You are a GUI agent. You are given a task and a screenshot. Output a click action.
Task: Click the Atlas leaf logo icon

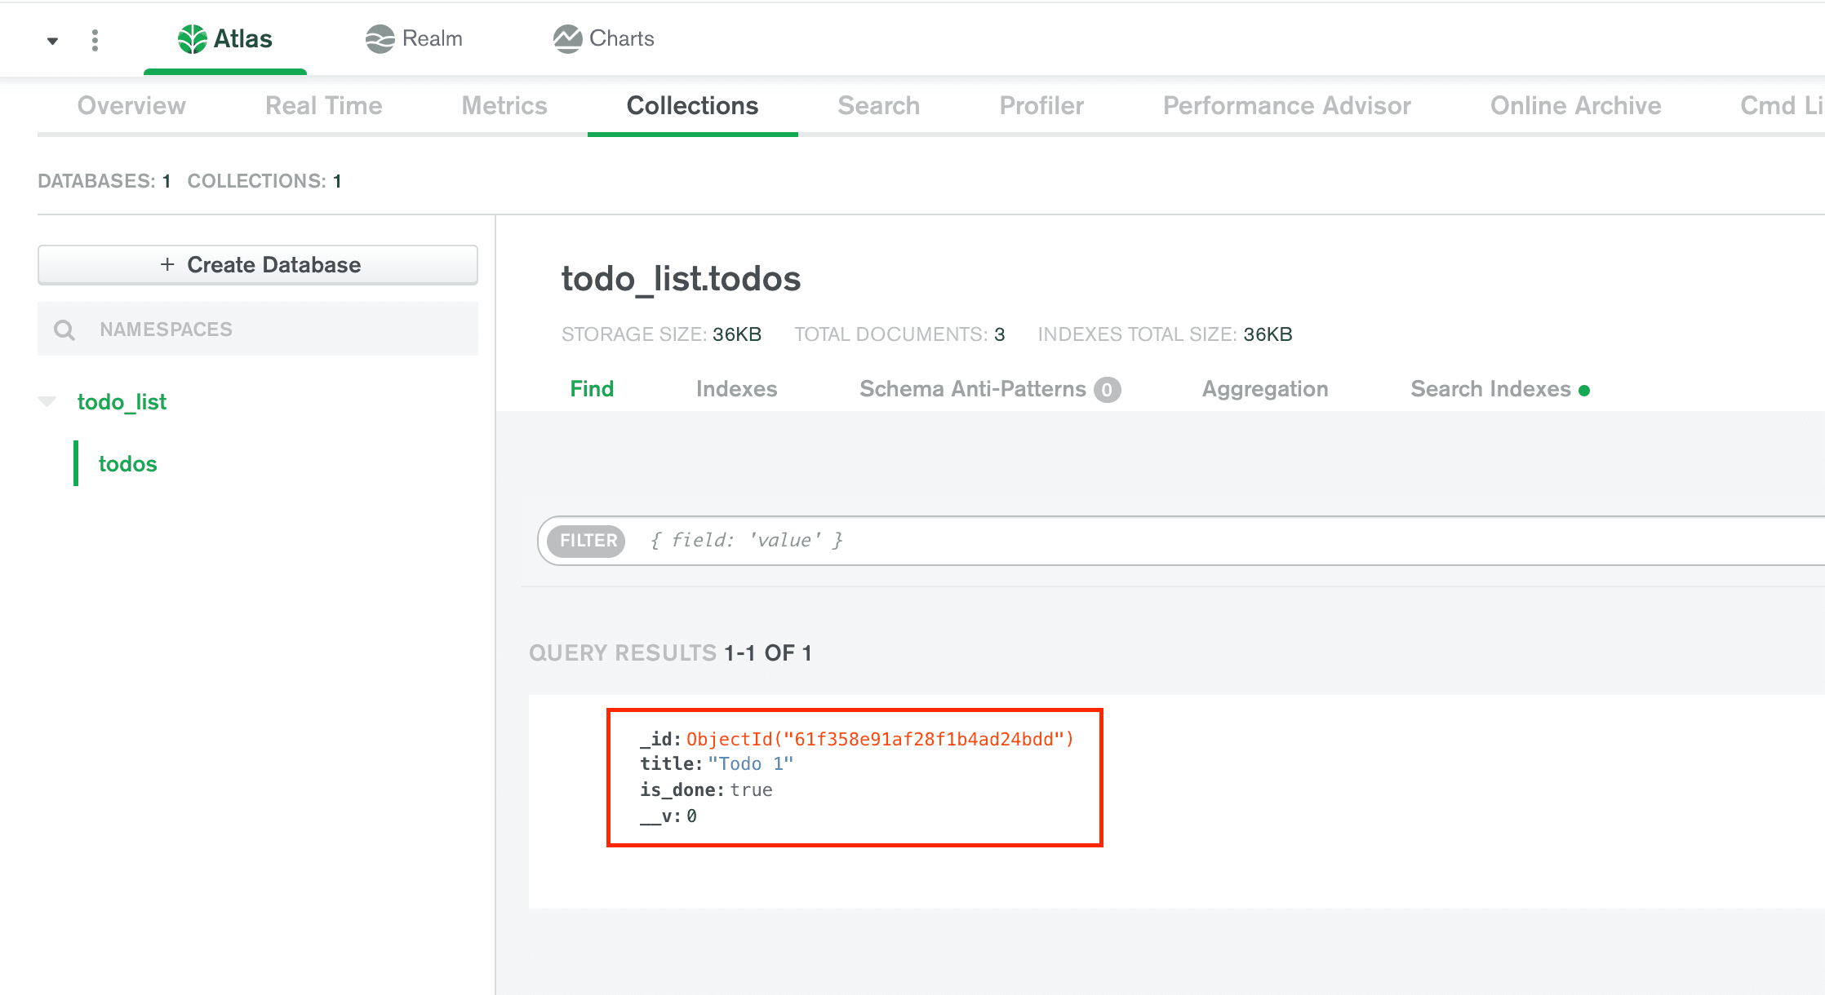[193, 38]
